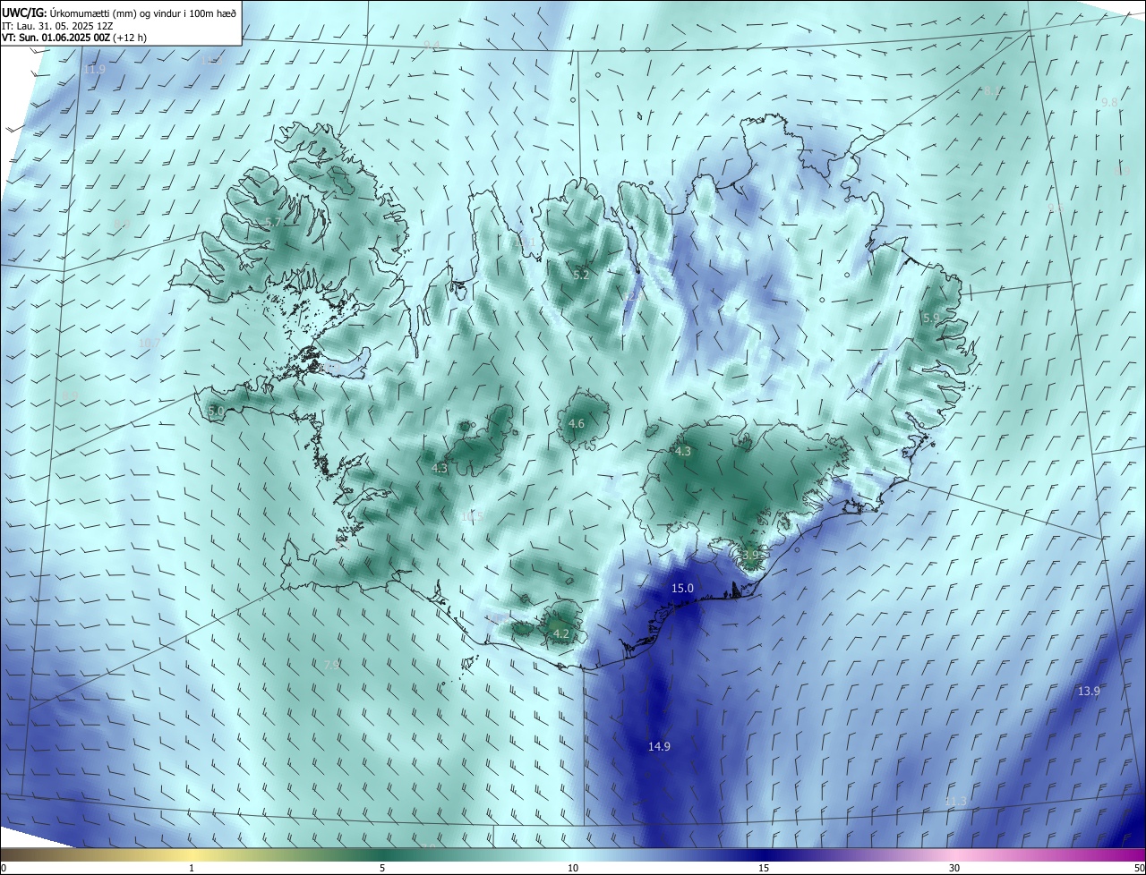Select the faint 9.4 value along the top edge

coord(432,45)
